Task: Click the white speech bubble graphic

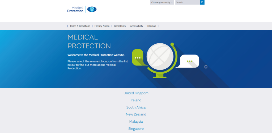Action: coord(188,61)
